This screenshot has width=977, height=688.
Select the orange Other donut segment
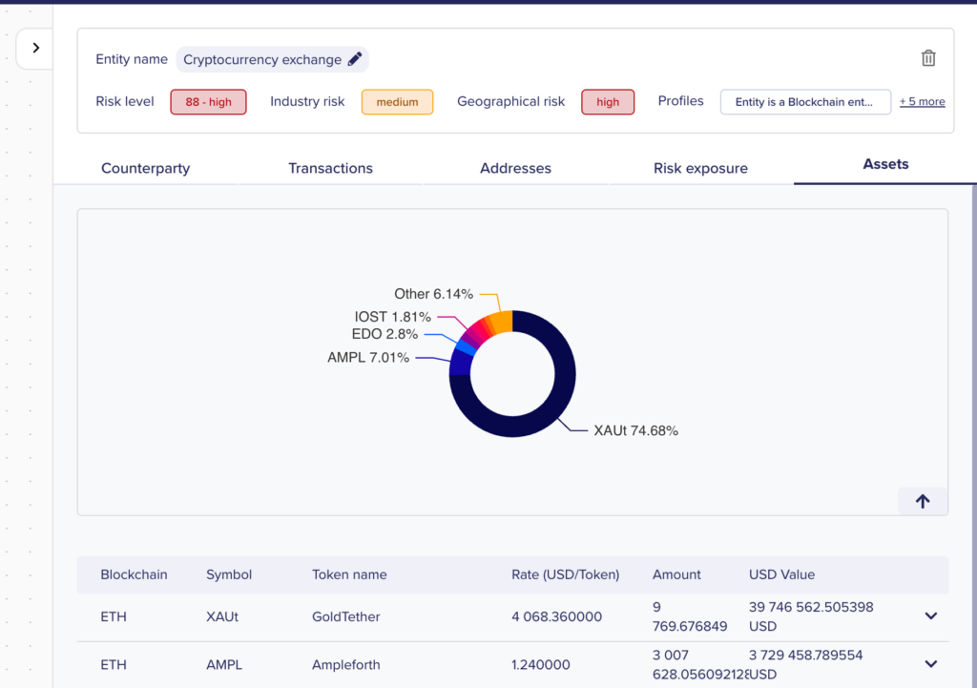pos(502,323)
